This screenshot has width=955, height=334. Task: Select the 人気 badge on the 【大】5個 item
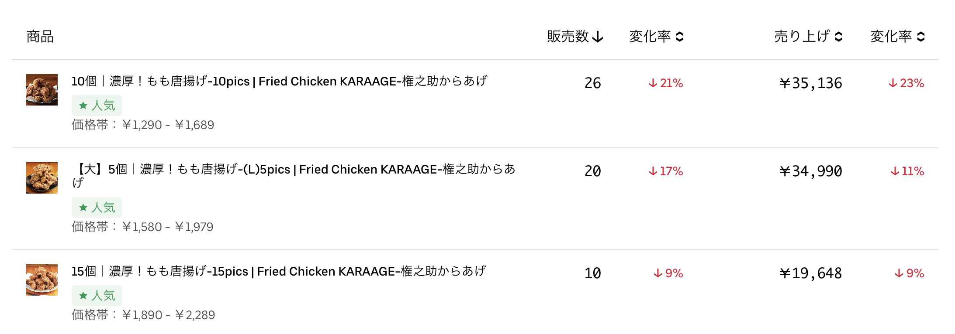click(x=97, y=208)
